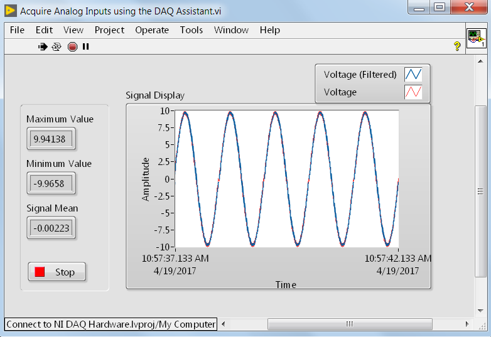The width and height of the screenshot is (491, 337).
Task: Click the red Voltage plot legend swatch
Action: coord(414,92)
